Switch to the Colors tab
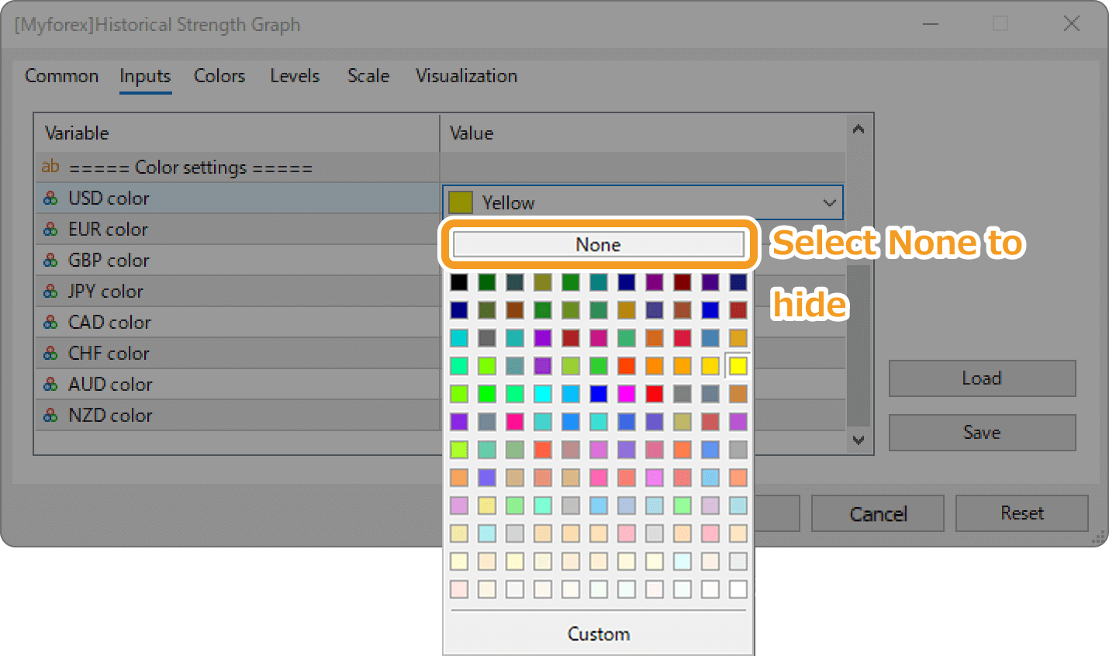Viewport: 1109px width, 656px height. (x=219, y=76)
